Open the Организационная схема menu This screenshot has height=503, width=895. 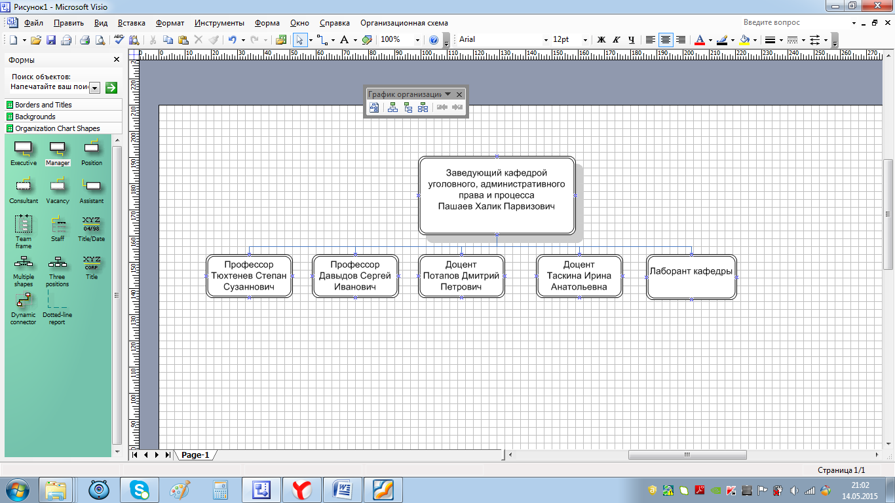pos(404,23)
